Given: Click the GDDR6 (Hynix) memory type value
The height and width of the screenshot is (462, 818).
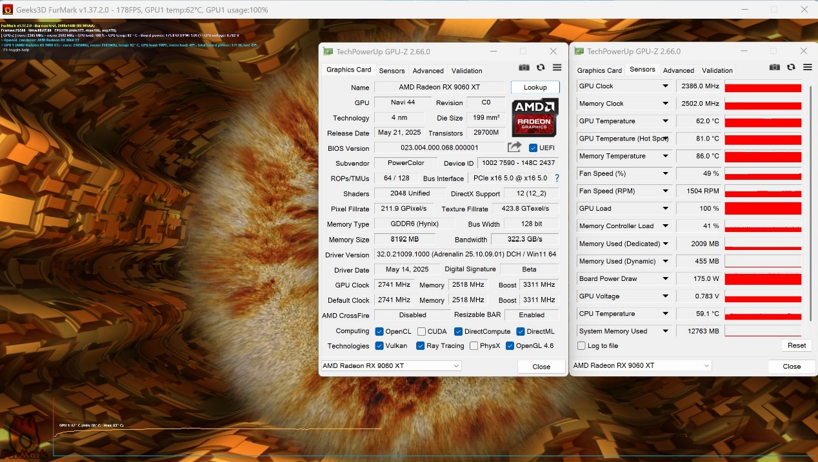Looking at the screenshot, I should [414, 224].
